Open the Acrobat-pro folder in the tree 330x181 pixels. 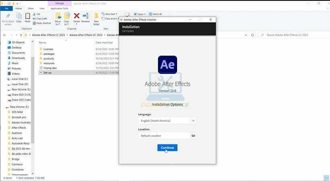click(19, 117)
